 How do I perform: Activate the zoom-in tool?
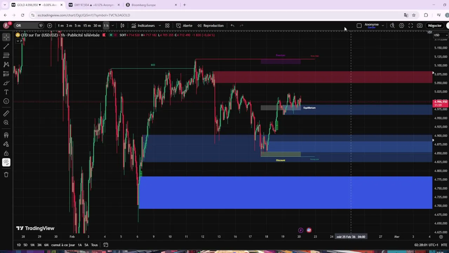point(6,122)
